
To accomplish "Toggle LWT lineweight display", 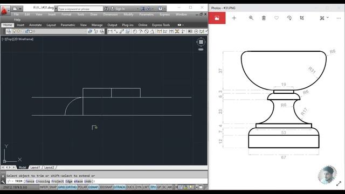I will (x=146, y=187).
